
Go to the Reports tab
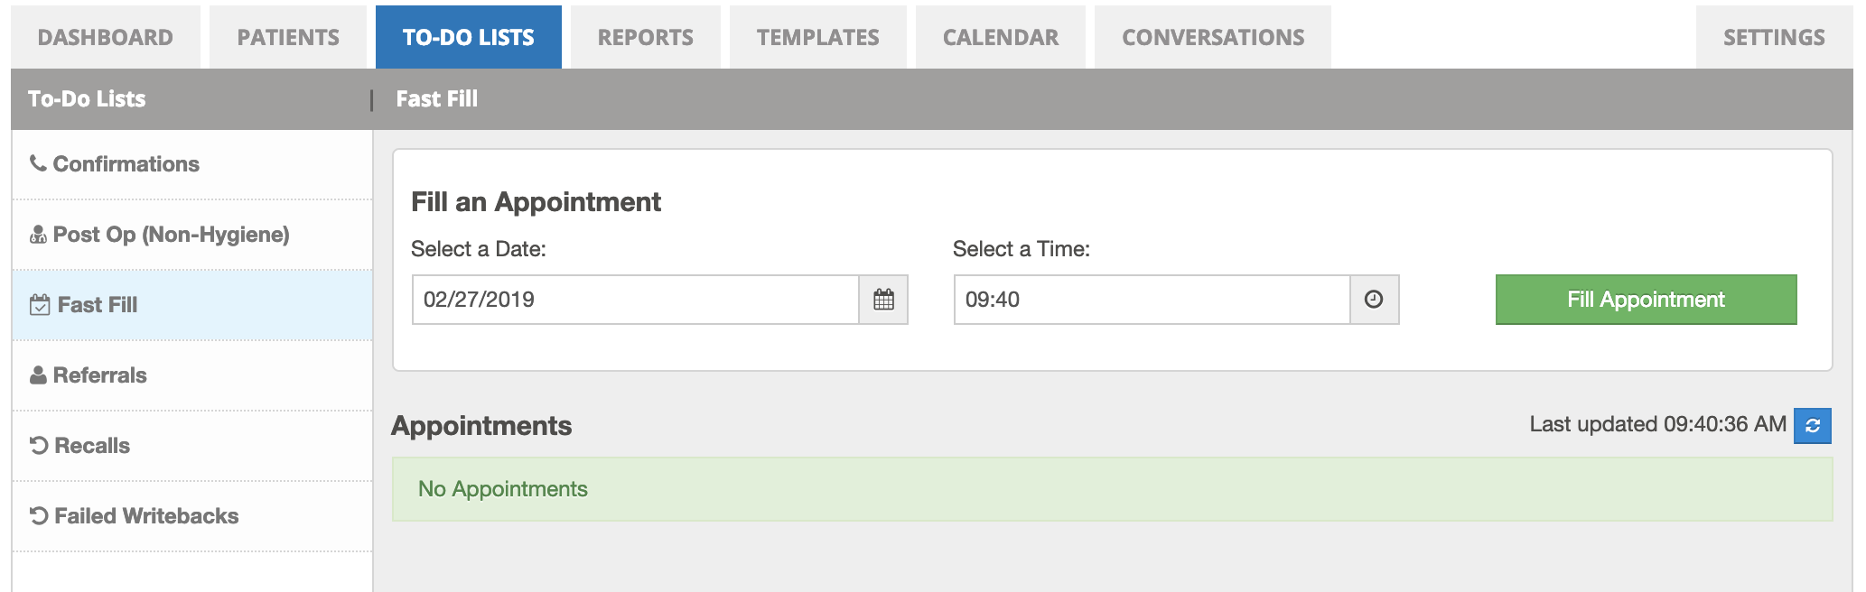646,38
